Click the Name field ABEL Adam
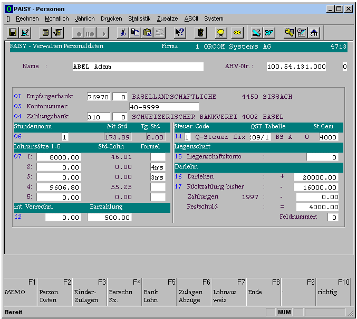Screen dimensions: 357x319 [x=138, y=67]
